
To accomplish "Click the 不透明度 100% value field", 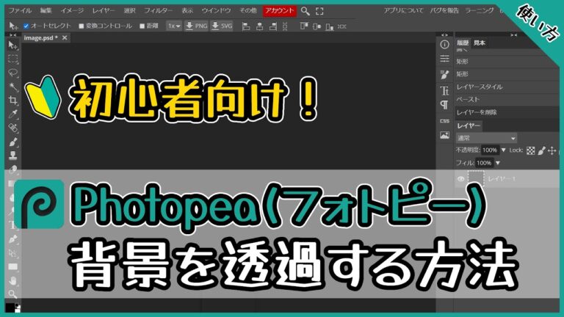I will (x=490, y=150).
